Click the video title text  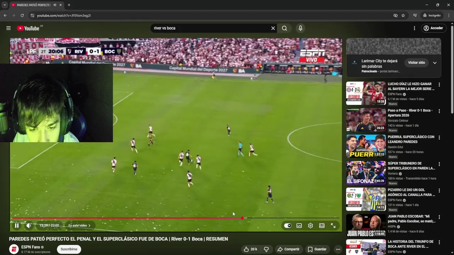pyautogui.click(x=118, y=239)
